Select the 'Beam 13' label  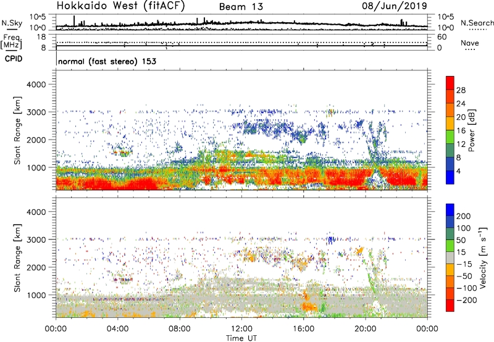click(241, 7)
